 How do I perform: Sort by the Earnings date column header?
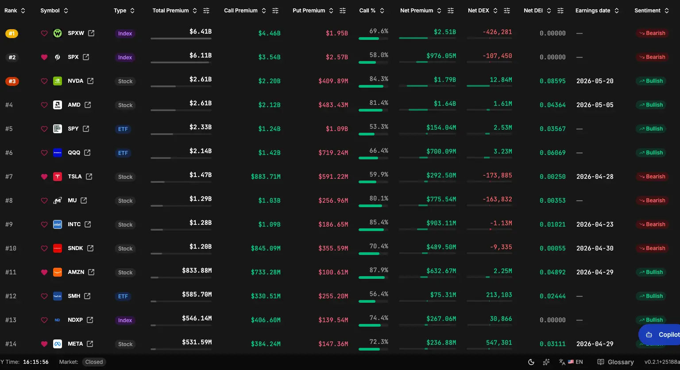click(x=597, y=11)
